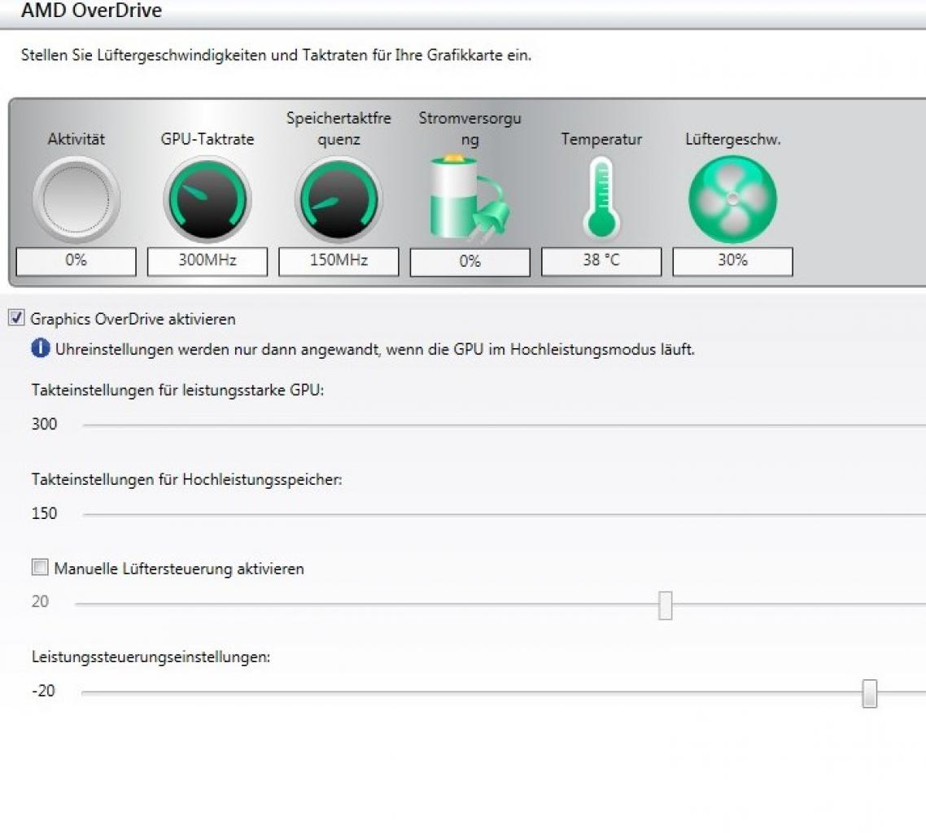Click the GPU-Taktrate speedometer gauge
Image resolution: width=926 pixels, height=833 pixels.
point(207,199)
